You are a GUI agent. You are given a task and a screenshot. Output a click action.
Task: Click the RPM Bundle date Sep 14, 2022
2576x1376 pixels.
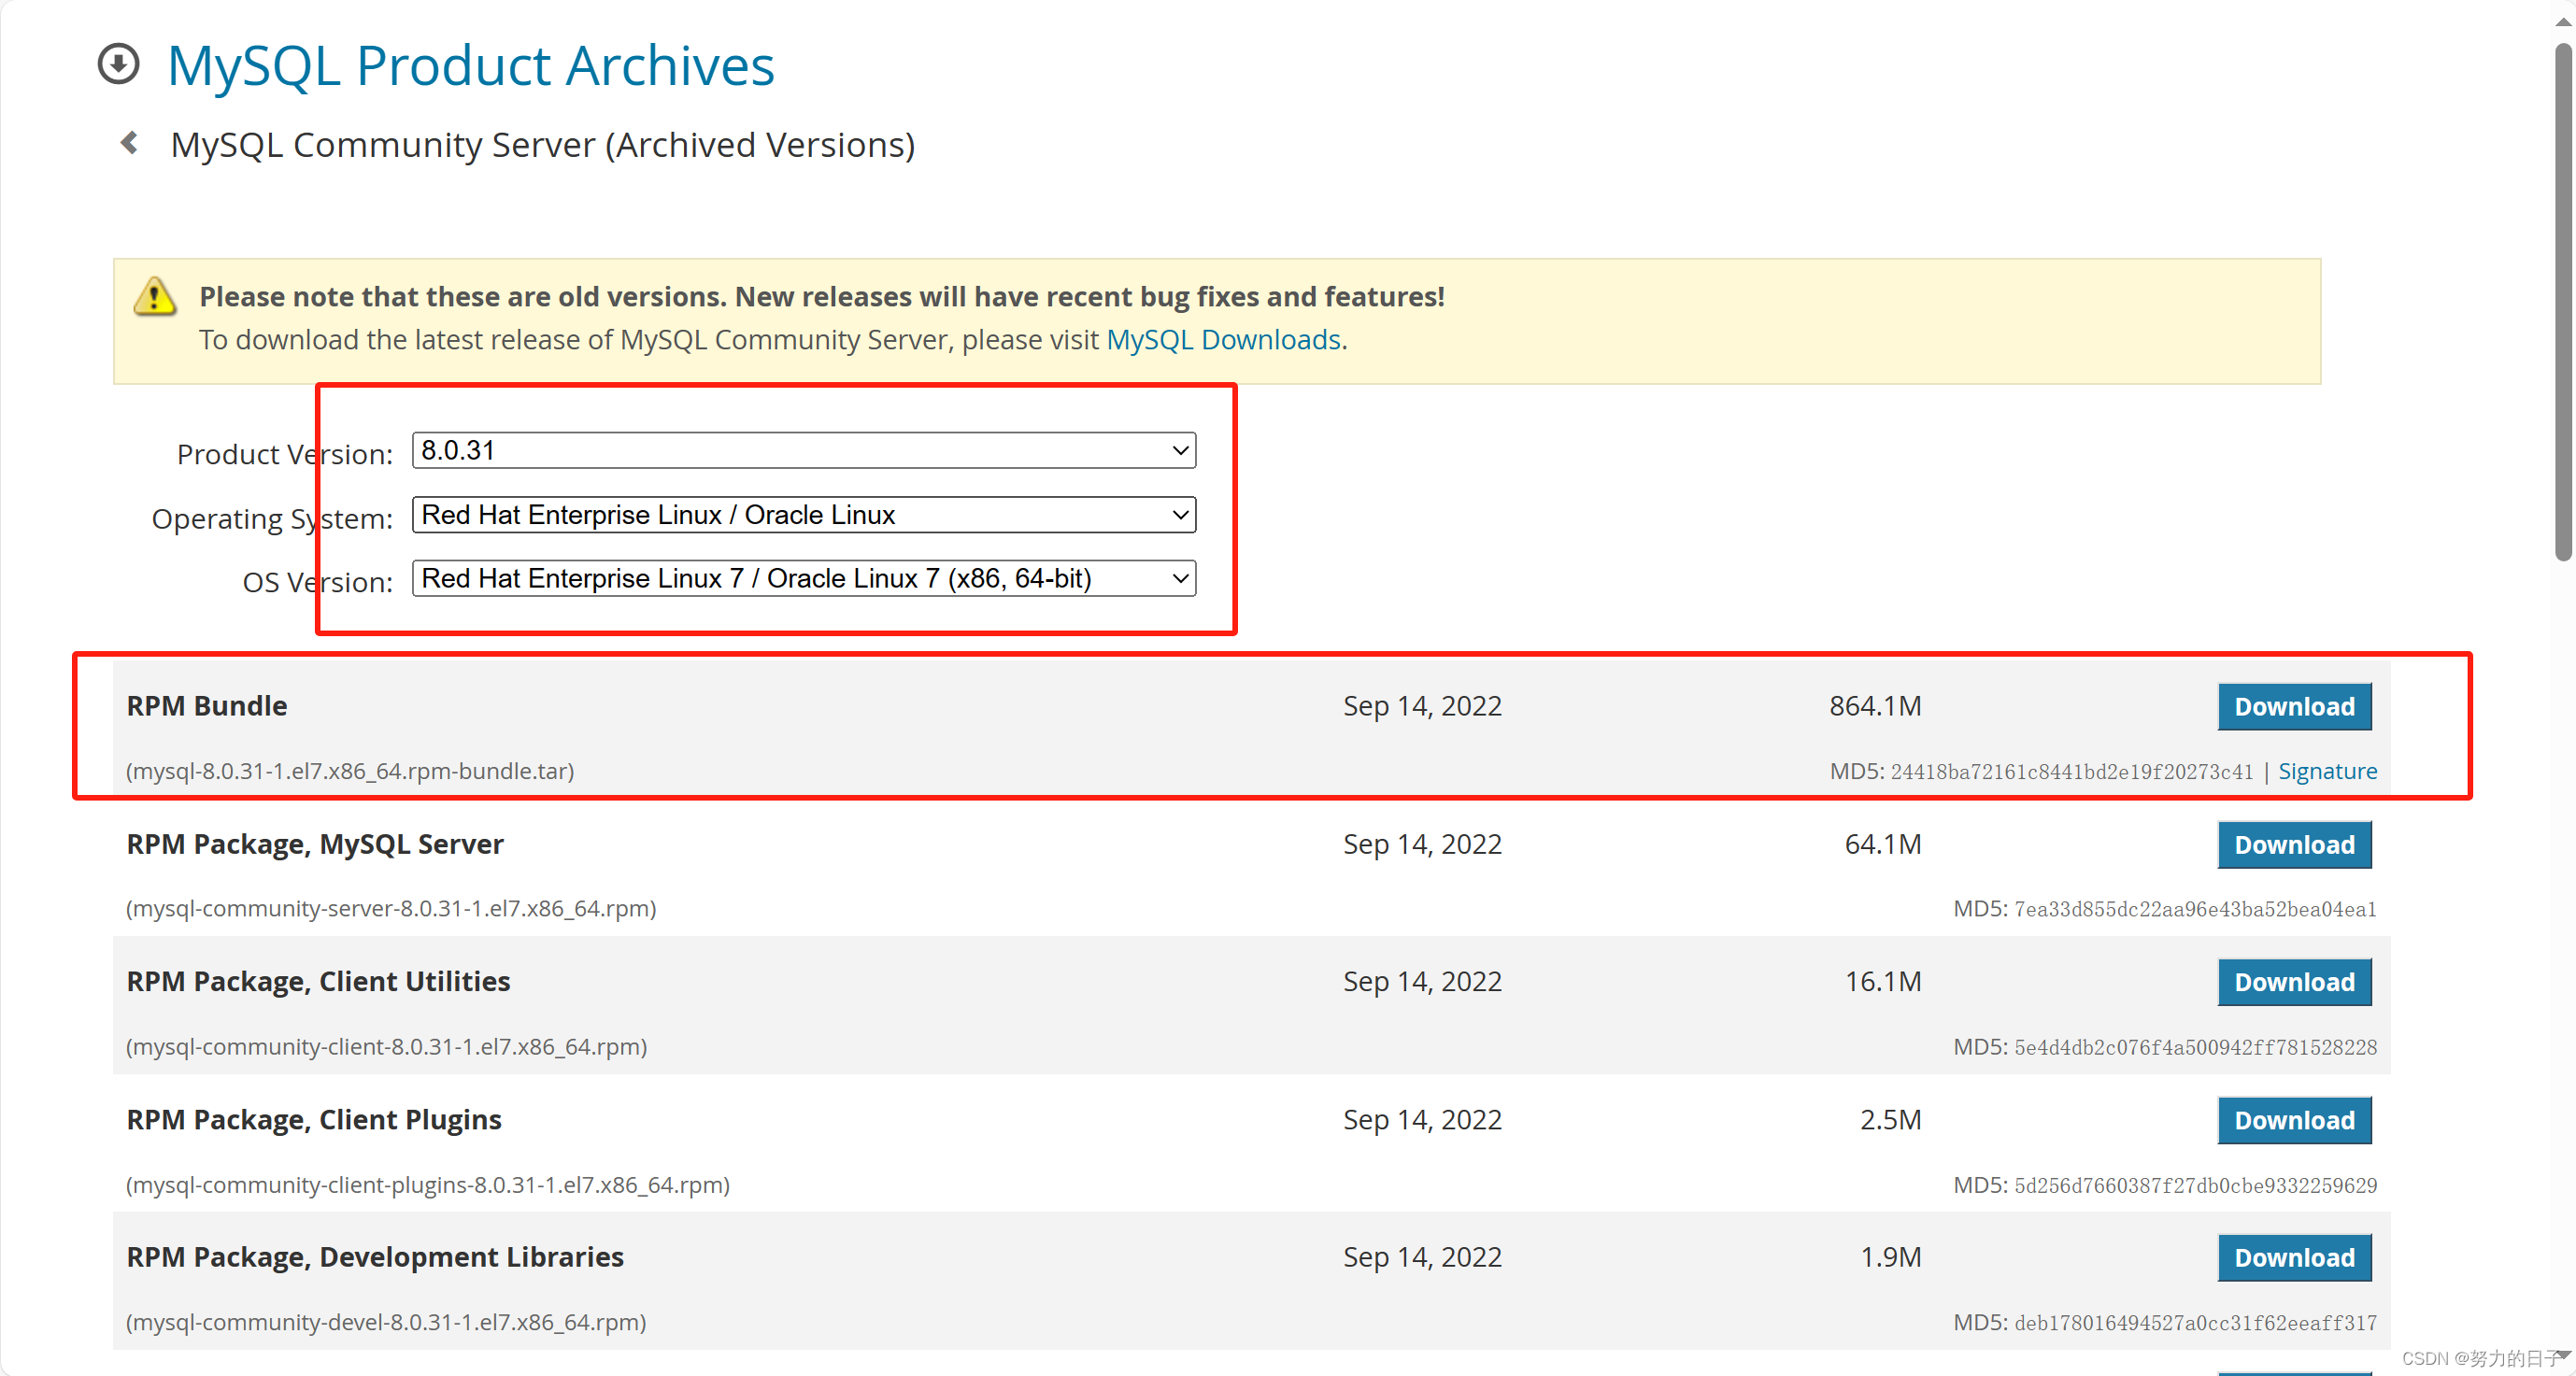(x=1422, y=706)
